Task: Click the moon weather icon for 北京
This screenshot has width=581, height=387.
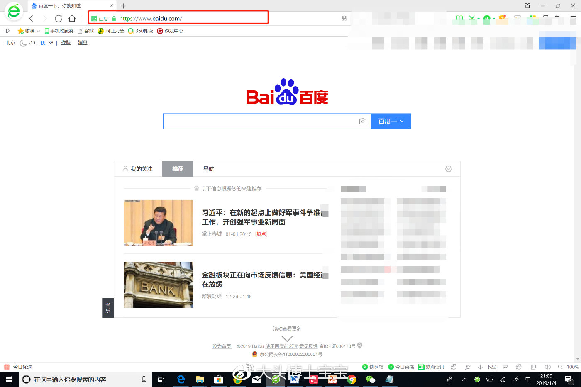Action: [x=23, y=43]
